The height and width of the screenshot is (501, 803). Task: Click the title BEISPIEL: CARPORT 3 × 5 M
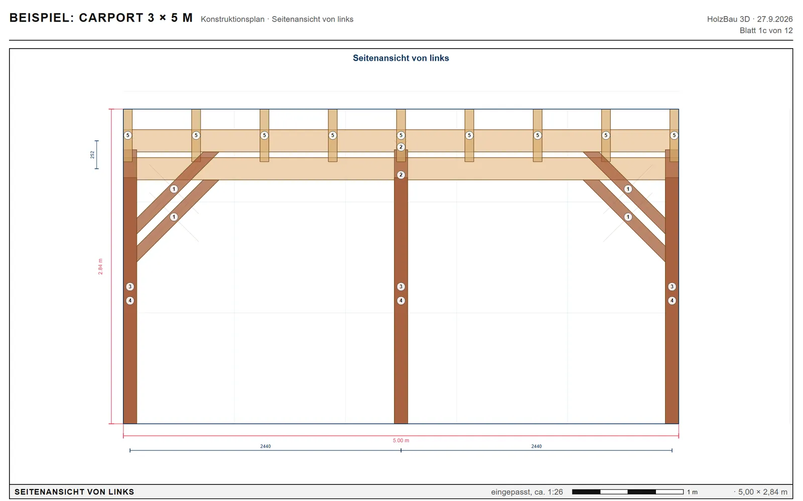[x=101, y=18]
